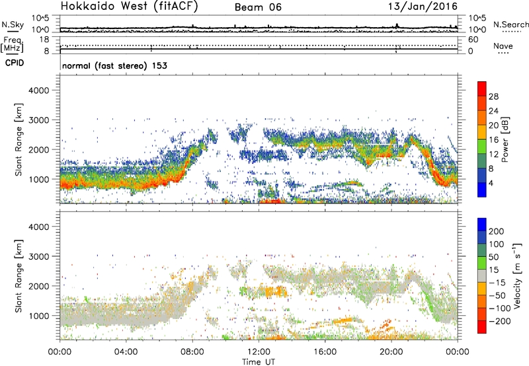Click 'normal (fast stereo) 153' text
This screenshot has height=366, width=529.
[114, 65]
